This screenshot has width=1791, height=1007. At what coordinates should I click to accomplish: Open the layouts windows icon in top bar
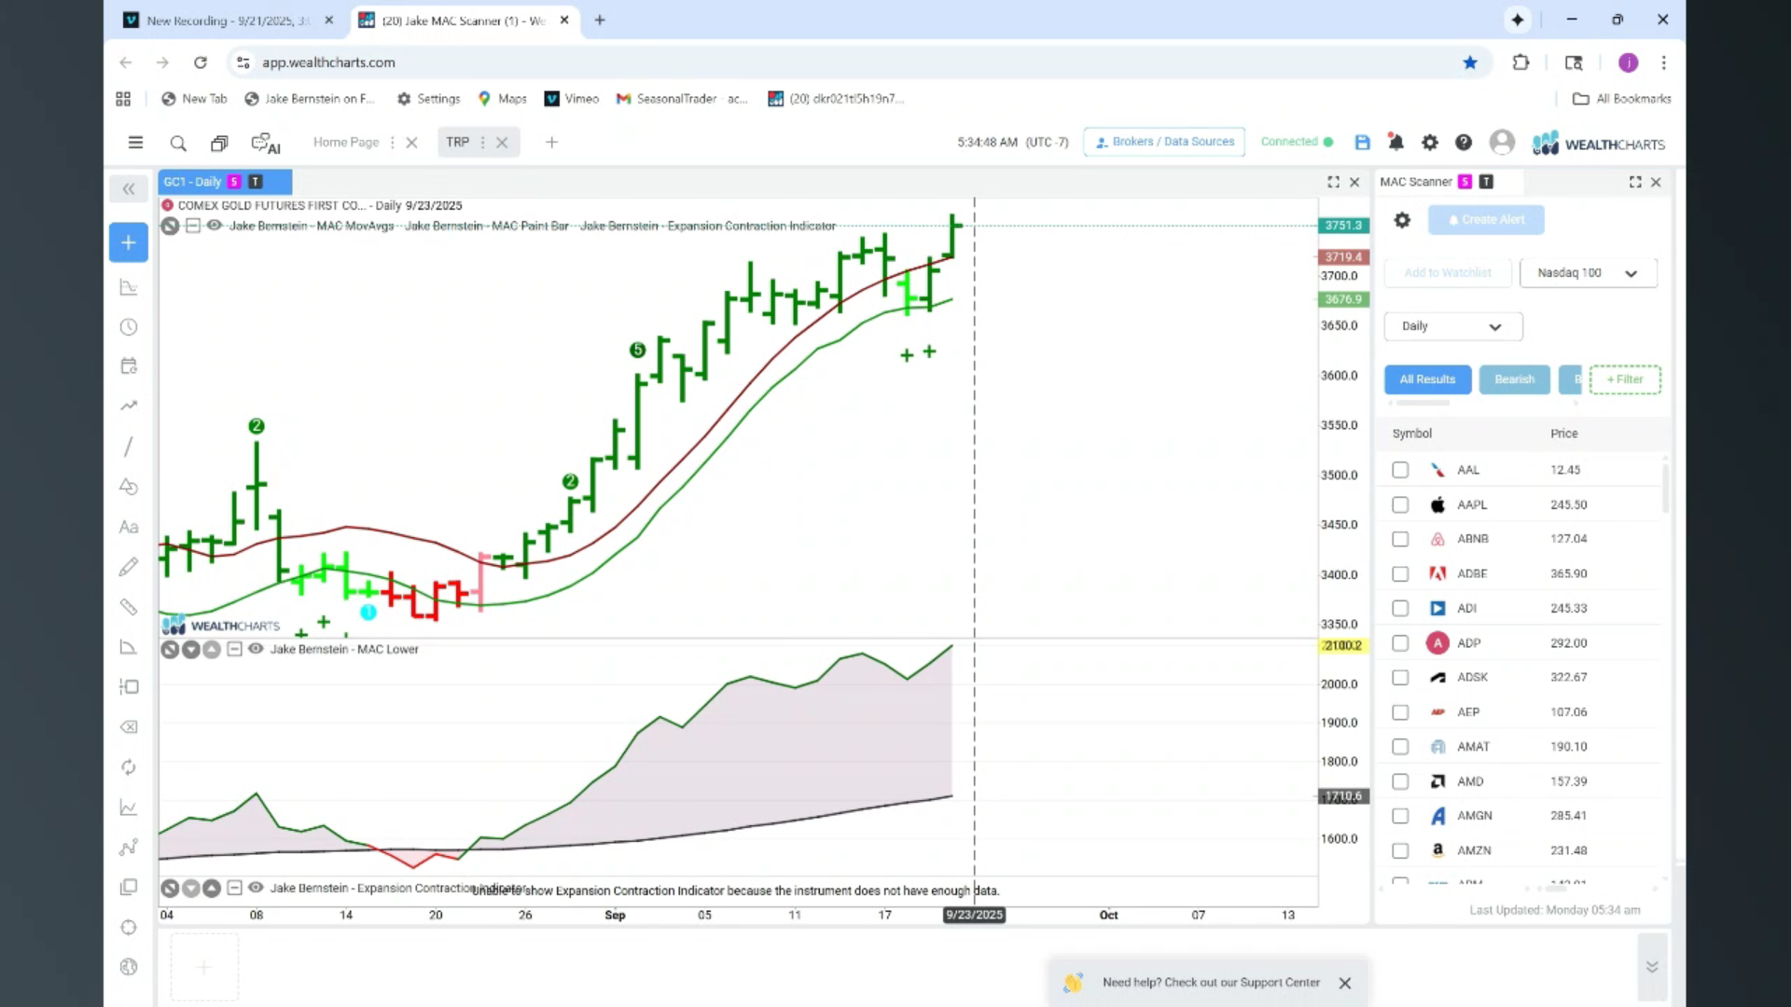pos(219,143)
